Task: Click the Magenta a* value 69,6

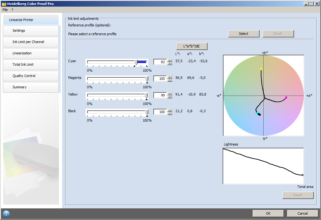Action: [x=191, y=78]
